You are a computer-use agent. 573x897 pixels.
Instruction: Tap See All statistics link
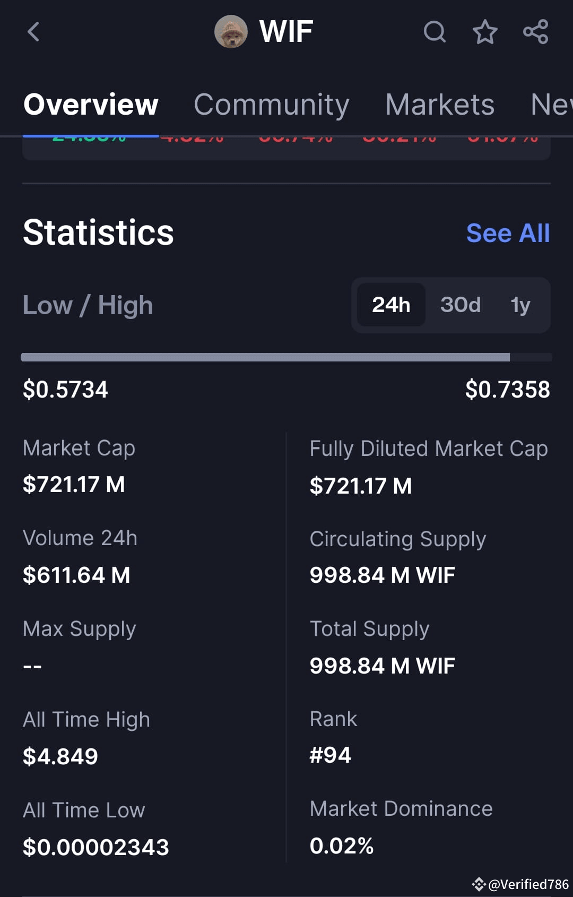(x=508, y=233)
